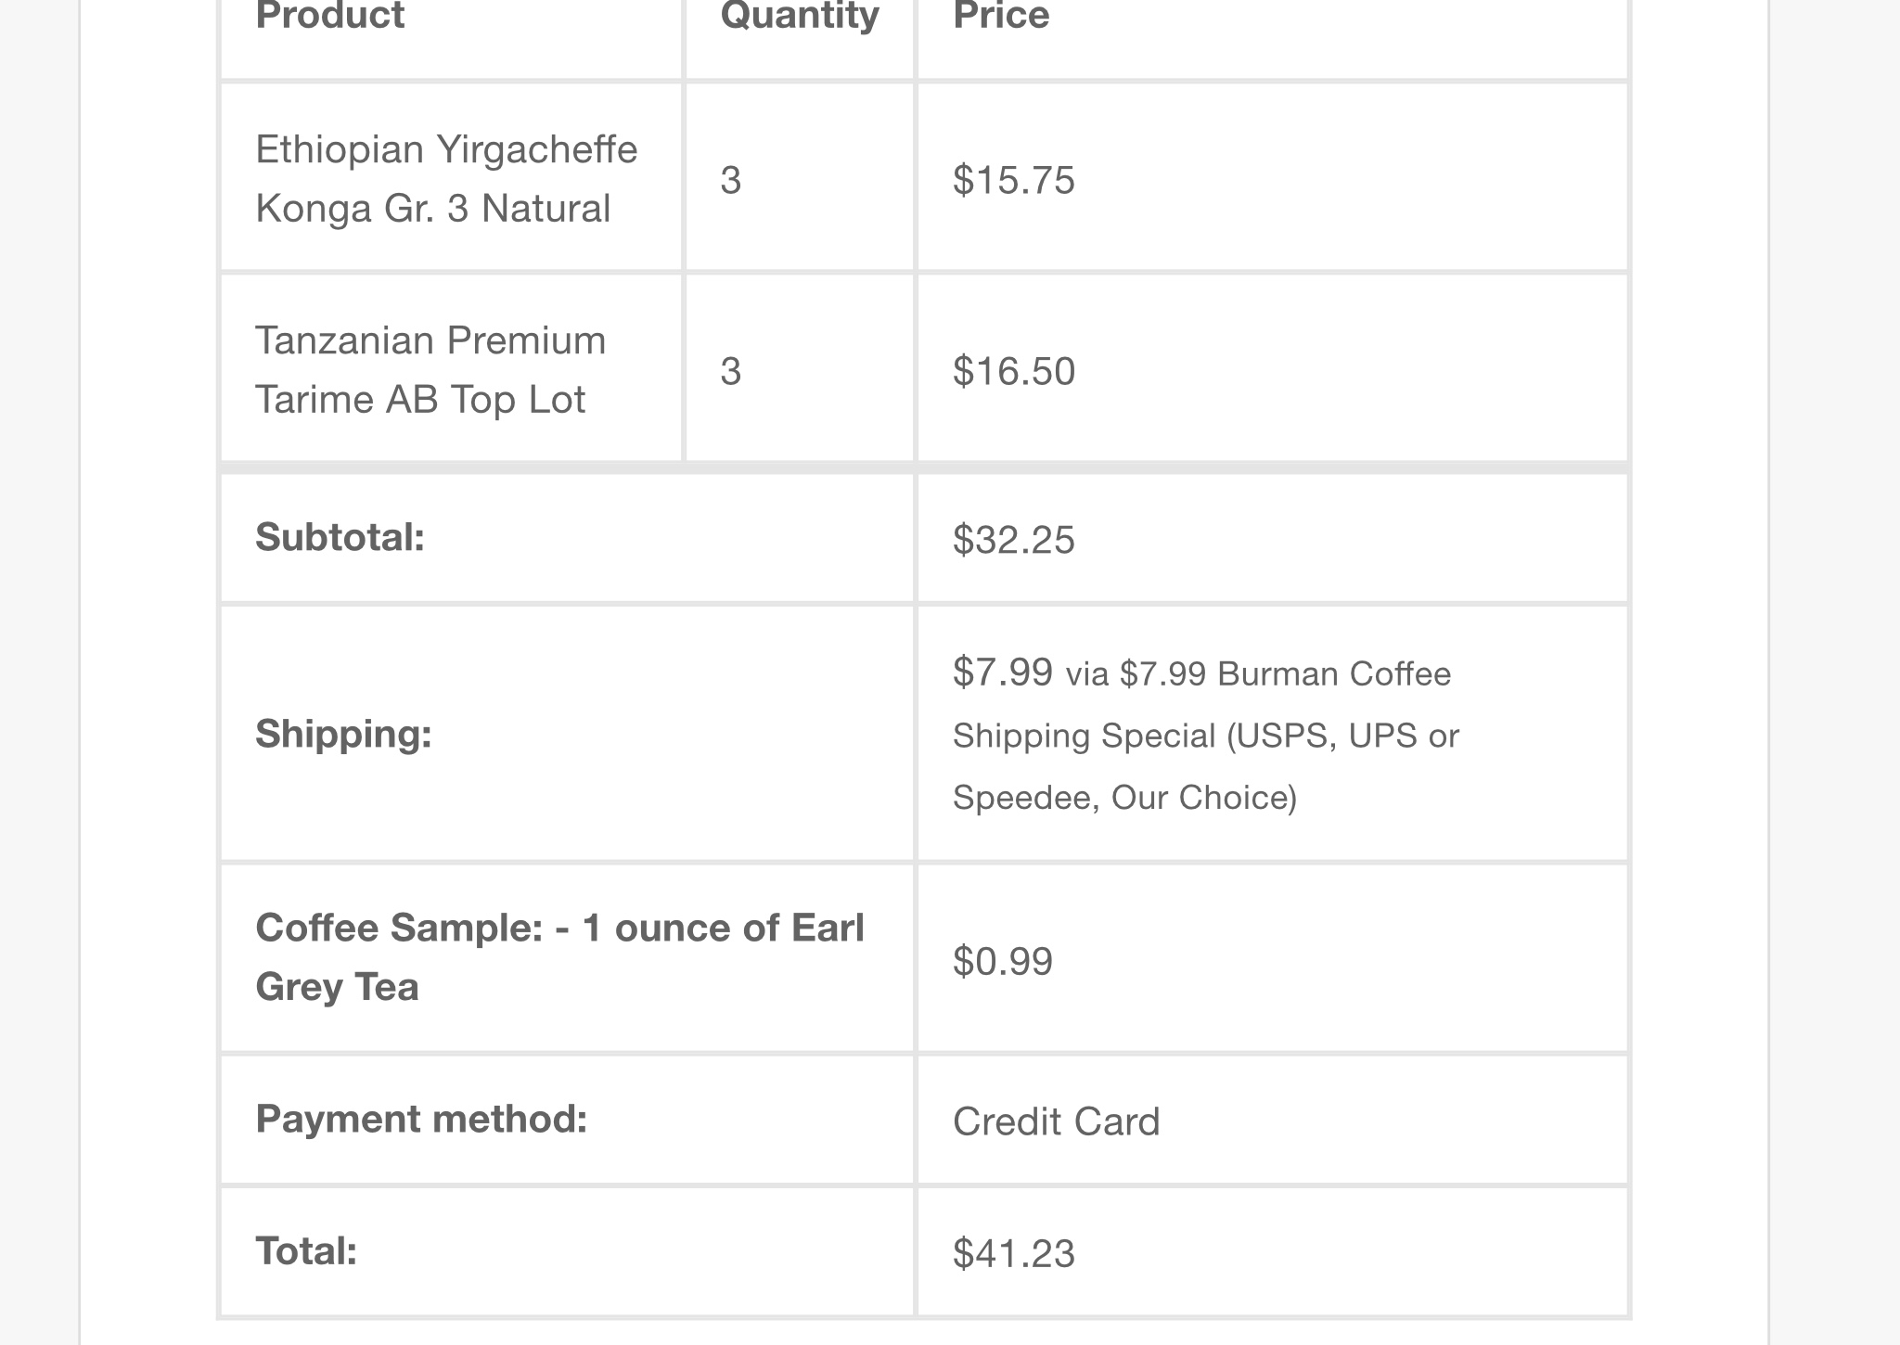The image size is (1900, 1345).
Task: Click quantity 3 for Tanzanian Premium
Action: point(731,371)
